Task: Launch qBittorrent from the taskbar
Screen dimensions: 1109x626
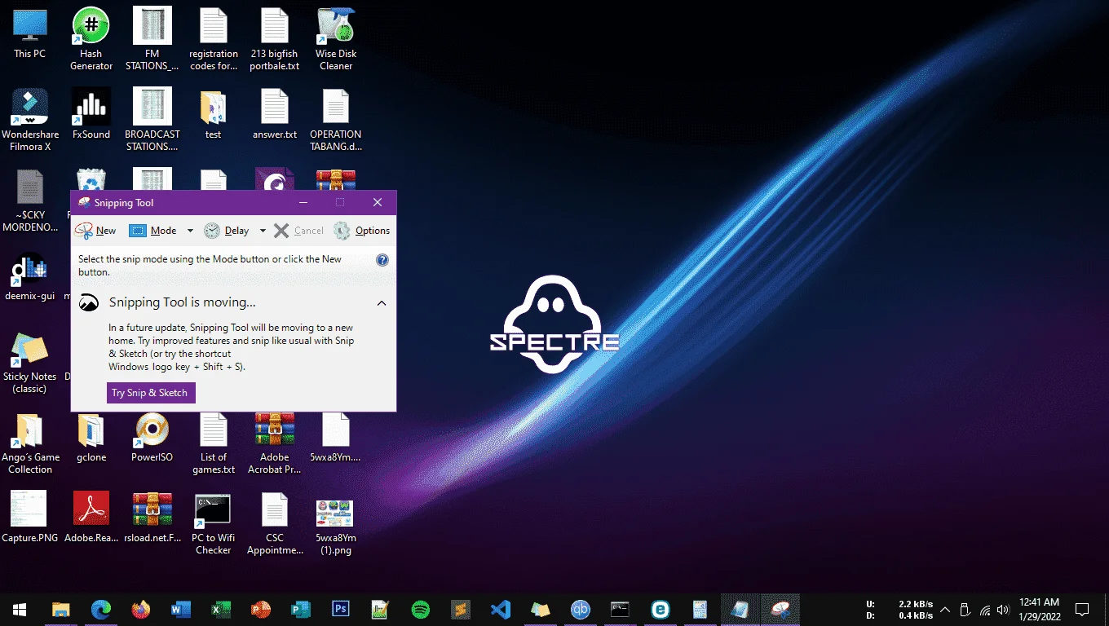Action: tap(581, 609)
